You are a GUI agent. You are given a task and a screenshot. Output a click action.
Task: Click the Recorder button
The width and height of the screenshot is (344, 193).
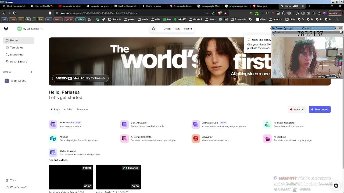click(297, 109)
